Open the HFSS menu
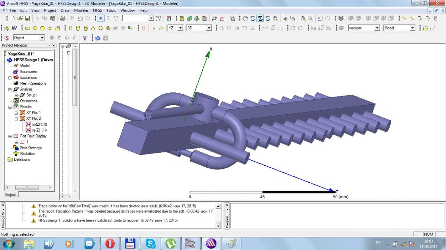Screen dimensions: 446x250 tap(97, 10)
